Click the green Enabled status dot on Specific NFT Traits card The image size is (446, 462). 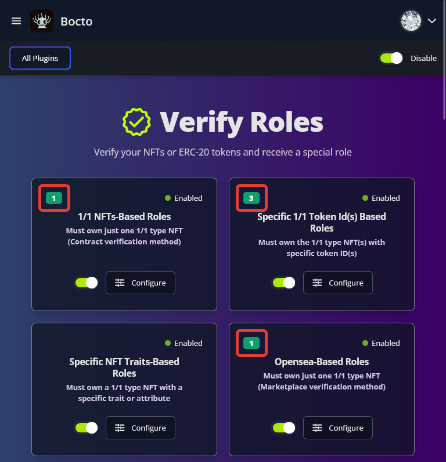[x=168, y=343]
